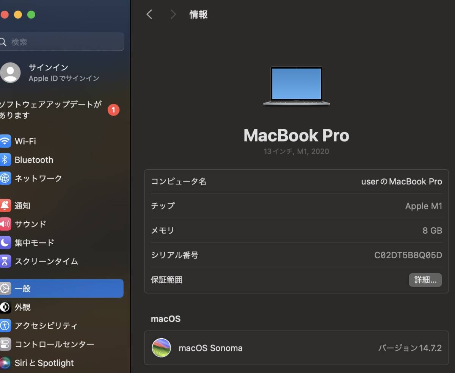Go back with the left chevron

(149, 14)
